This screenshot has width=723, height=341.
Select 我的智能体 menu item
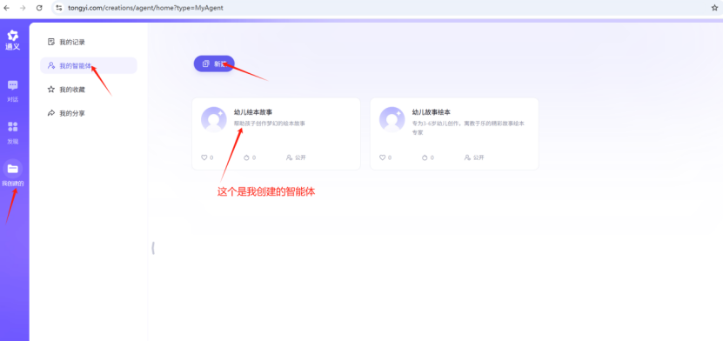[89, 65]
